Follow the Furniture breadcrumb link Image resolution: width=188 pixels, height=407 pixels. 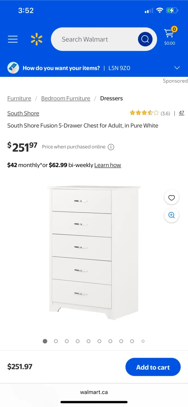coord(19,98)
